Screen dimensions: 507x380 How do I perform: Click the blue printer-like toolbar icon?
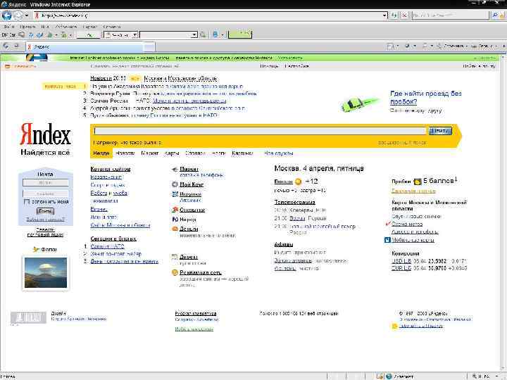(215, 34)
